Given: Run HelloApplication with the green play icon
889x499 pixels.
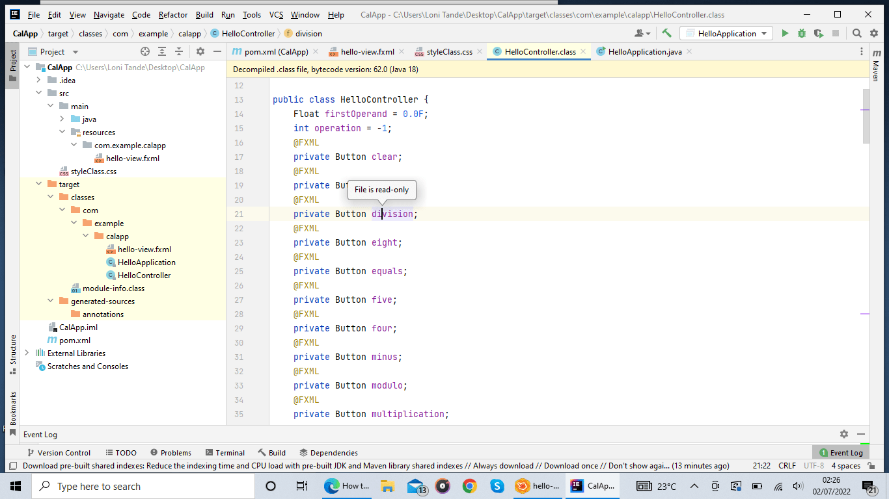Looking at the screenshot, I should (x=785, y=33).
